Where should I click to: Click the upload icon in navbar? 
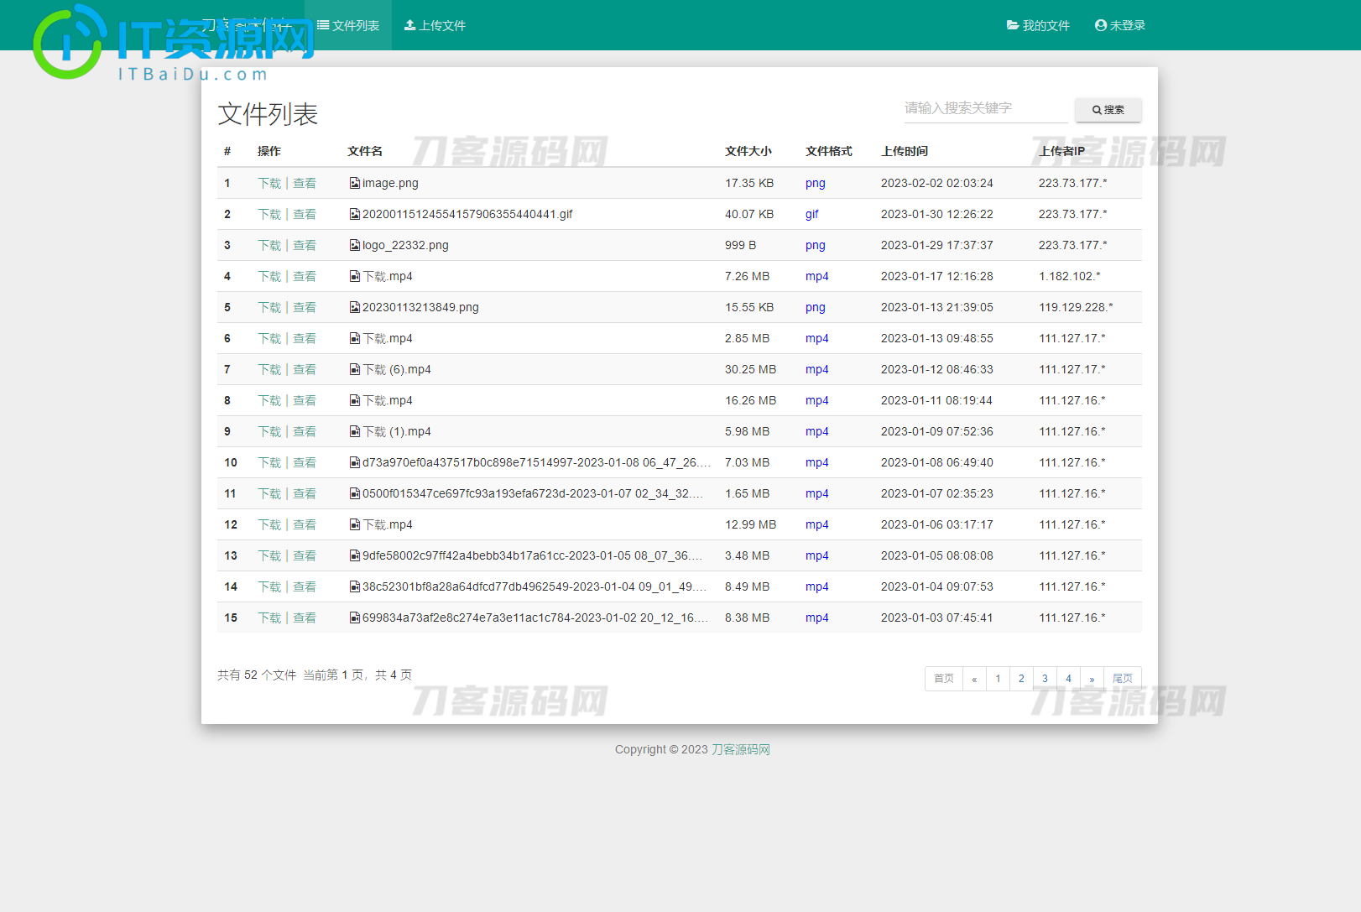[x=409, y=25]
